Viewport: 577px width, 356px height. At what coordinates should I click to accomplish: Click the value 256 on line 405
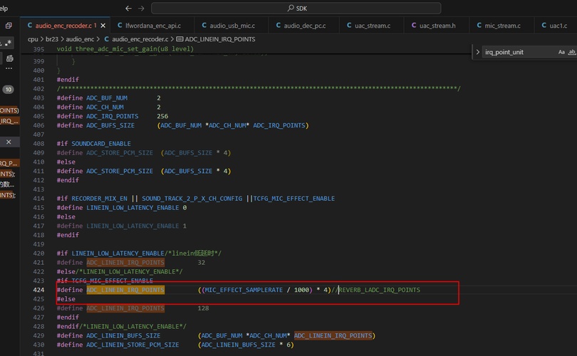162,116
